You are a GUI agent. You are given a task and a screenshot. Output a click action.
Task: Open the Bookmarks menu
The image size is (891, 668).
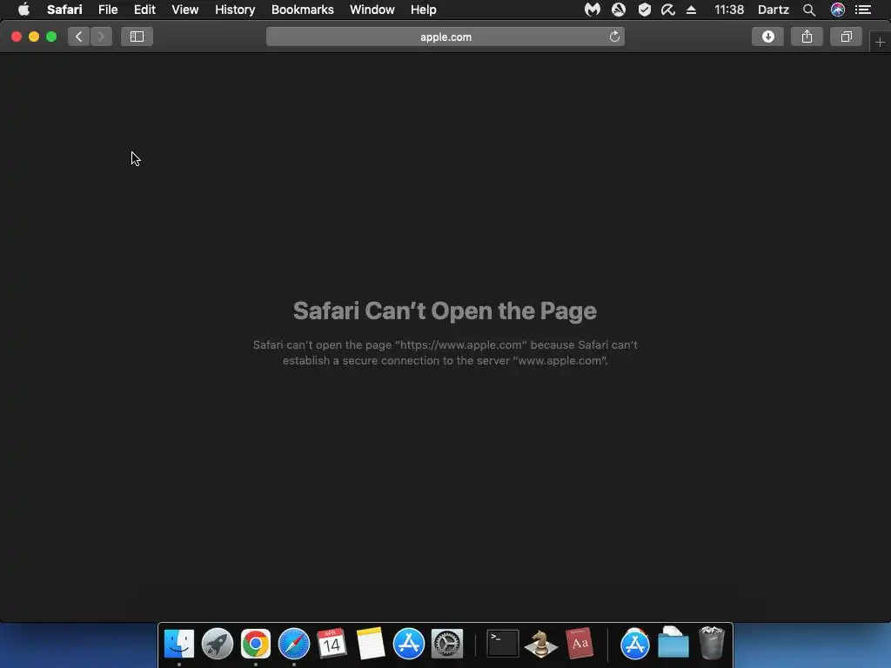pyautogui.click(x=302, y=10)
